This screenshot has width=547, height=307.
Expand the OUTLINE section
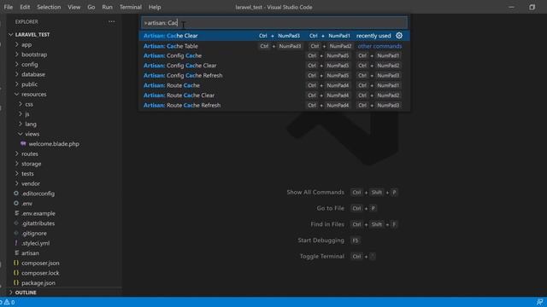[x=11, y=293]
